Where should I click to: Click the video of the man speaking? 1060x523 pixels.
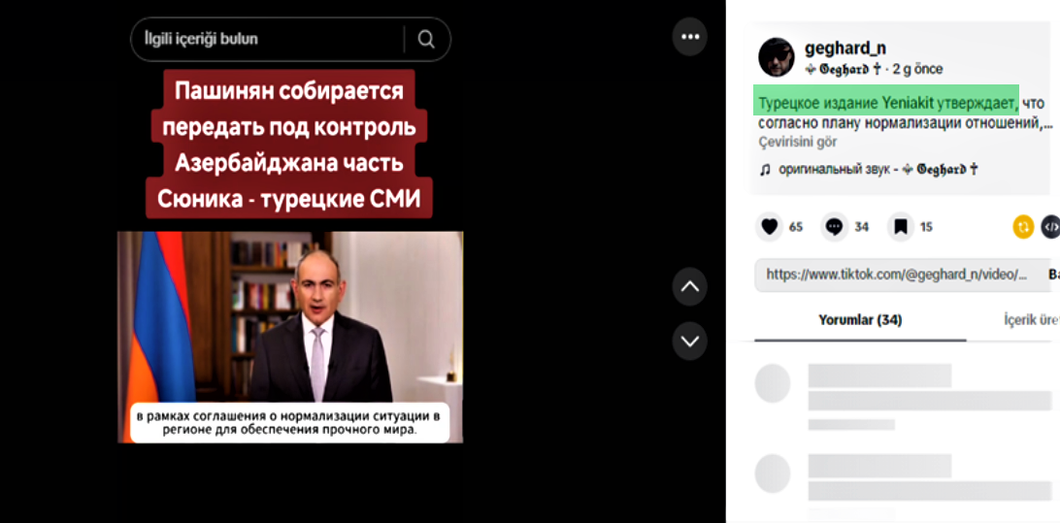click(x=290, y=337)
